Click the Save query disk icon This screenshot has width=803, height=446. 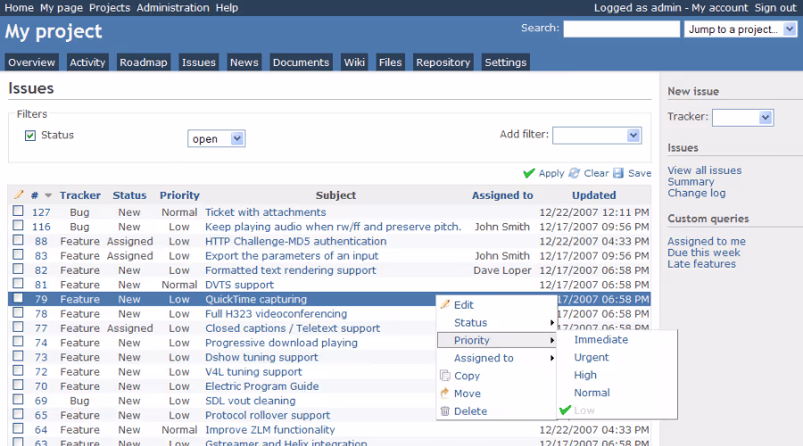pyautogui.click(x=618, y=173)
